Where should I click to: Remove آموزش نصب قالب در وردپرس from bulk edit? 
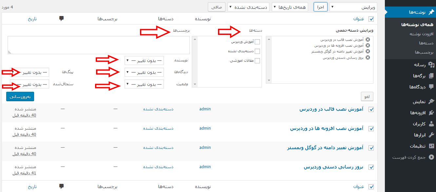367,39
